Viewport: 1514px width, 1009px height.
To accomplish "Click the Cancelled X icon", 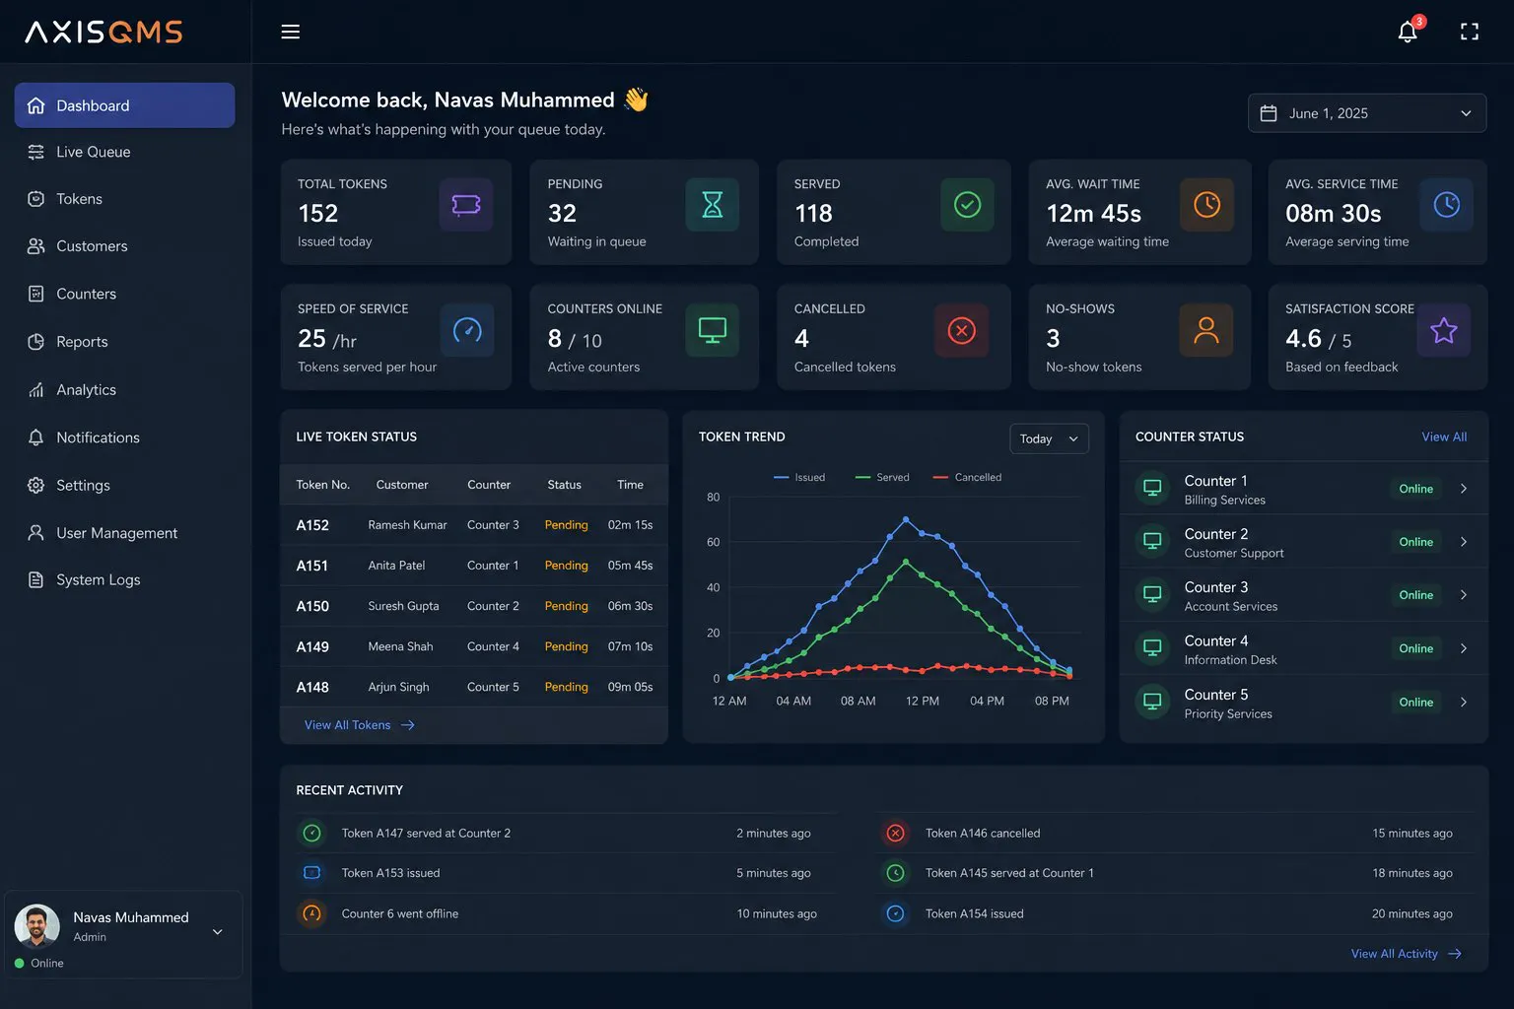I will pyautogui.click(x=961, y=330).
